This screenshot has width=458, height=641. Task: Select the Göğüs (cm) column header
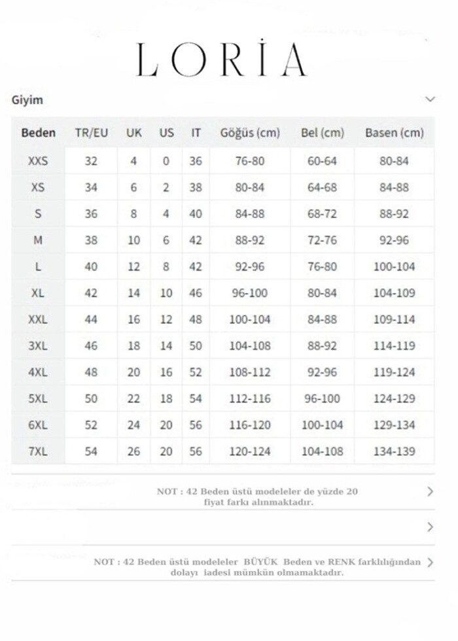[249, 133]
